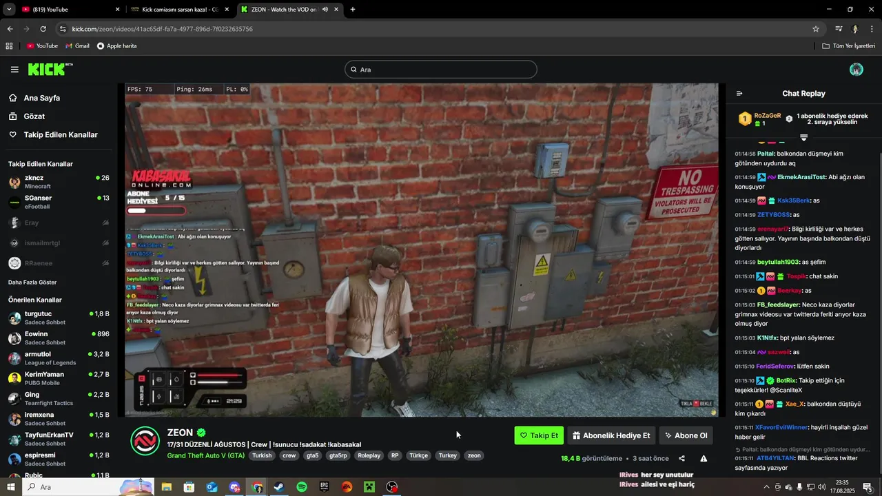Screen dimensions: 882x496
Task: Switch to the YouTube tab
Action: (x=69, y=10)
